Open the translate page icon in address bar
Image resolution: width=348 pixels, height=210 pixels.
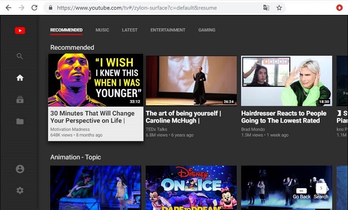click(266, 8)
